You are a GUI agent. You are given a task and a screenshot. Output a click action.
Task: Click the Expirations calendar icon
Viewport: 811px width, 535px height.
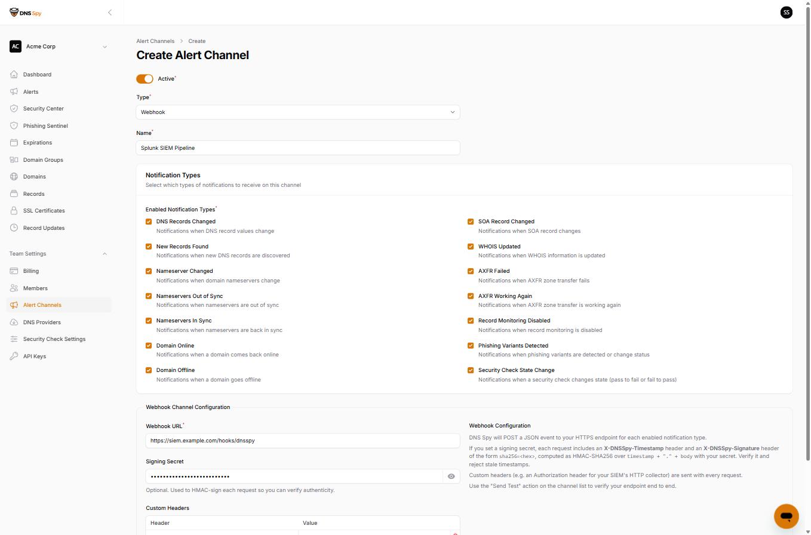point(14,143)
